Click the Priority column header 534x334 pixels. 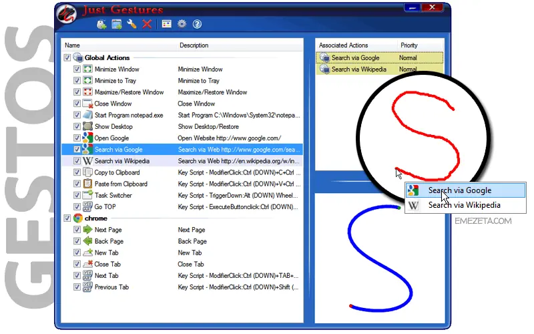click(409, 45)
